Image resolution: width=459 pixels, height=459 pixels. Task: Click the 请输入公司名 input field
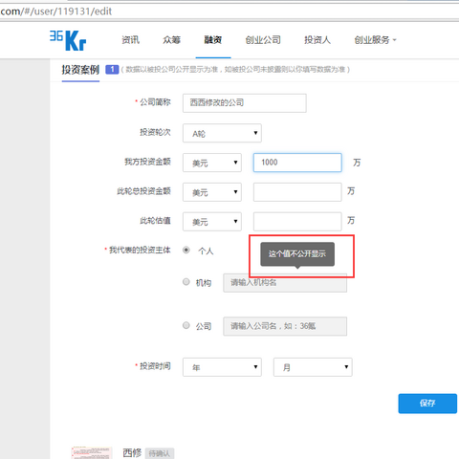(285, 326)
